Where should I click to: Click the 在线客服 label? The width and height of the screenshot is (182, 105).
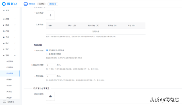(11, 102)
